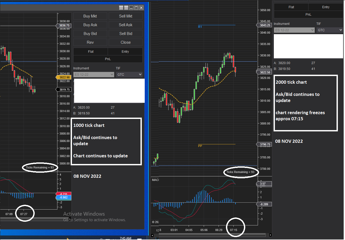Click the PP pivot label
The image size is (345, 240).
[200, 146]
